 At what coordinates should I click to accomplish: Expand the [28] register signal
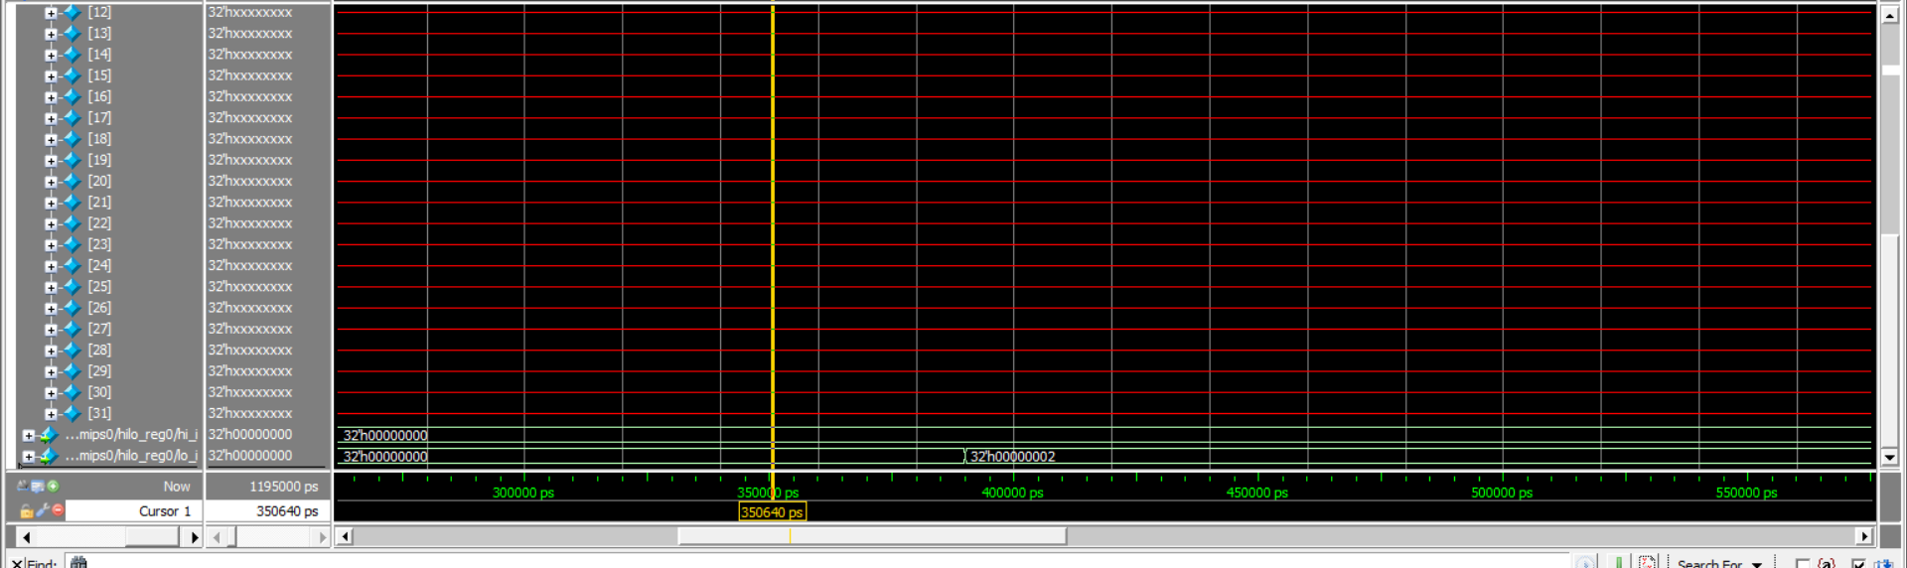[51, 351]
